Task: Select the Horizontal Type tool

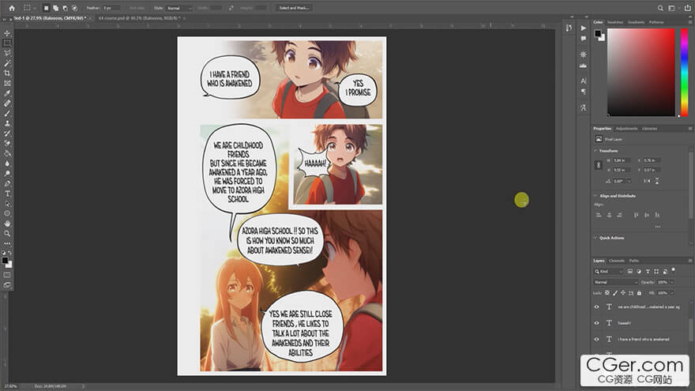Action: coord(7,194)
